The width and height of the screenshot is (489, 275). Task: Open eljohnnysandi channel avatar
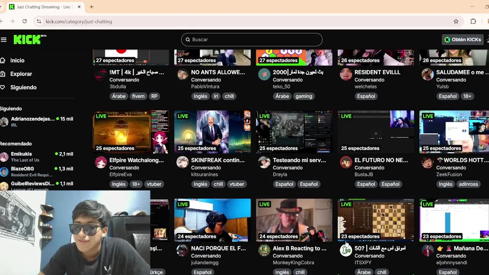click(428, 251)
